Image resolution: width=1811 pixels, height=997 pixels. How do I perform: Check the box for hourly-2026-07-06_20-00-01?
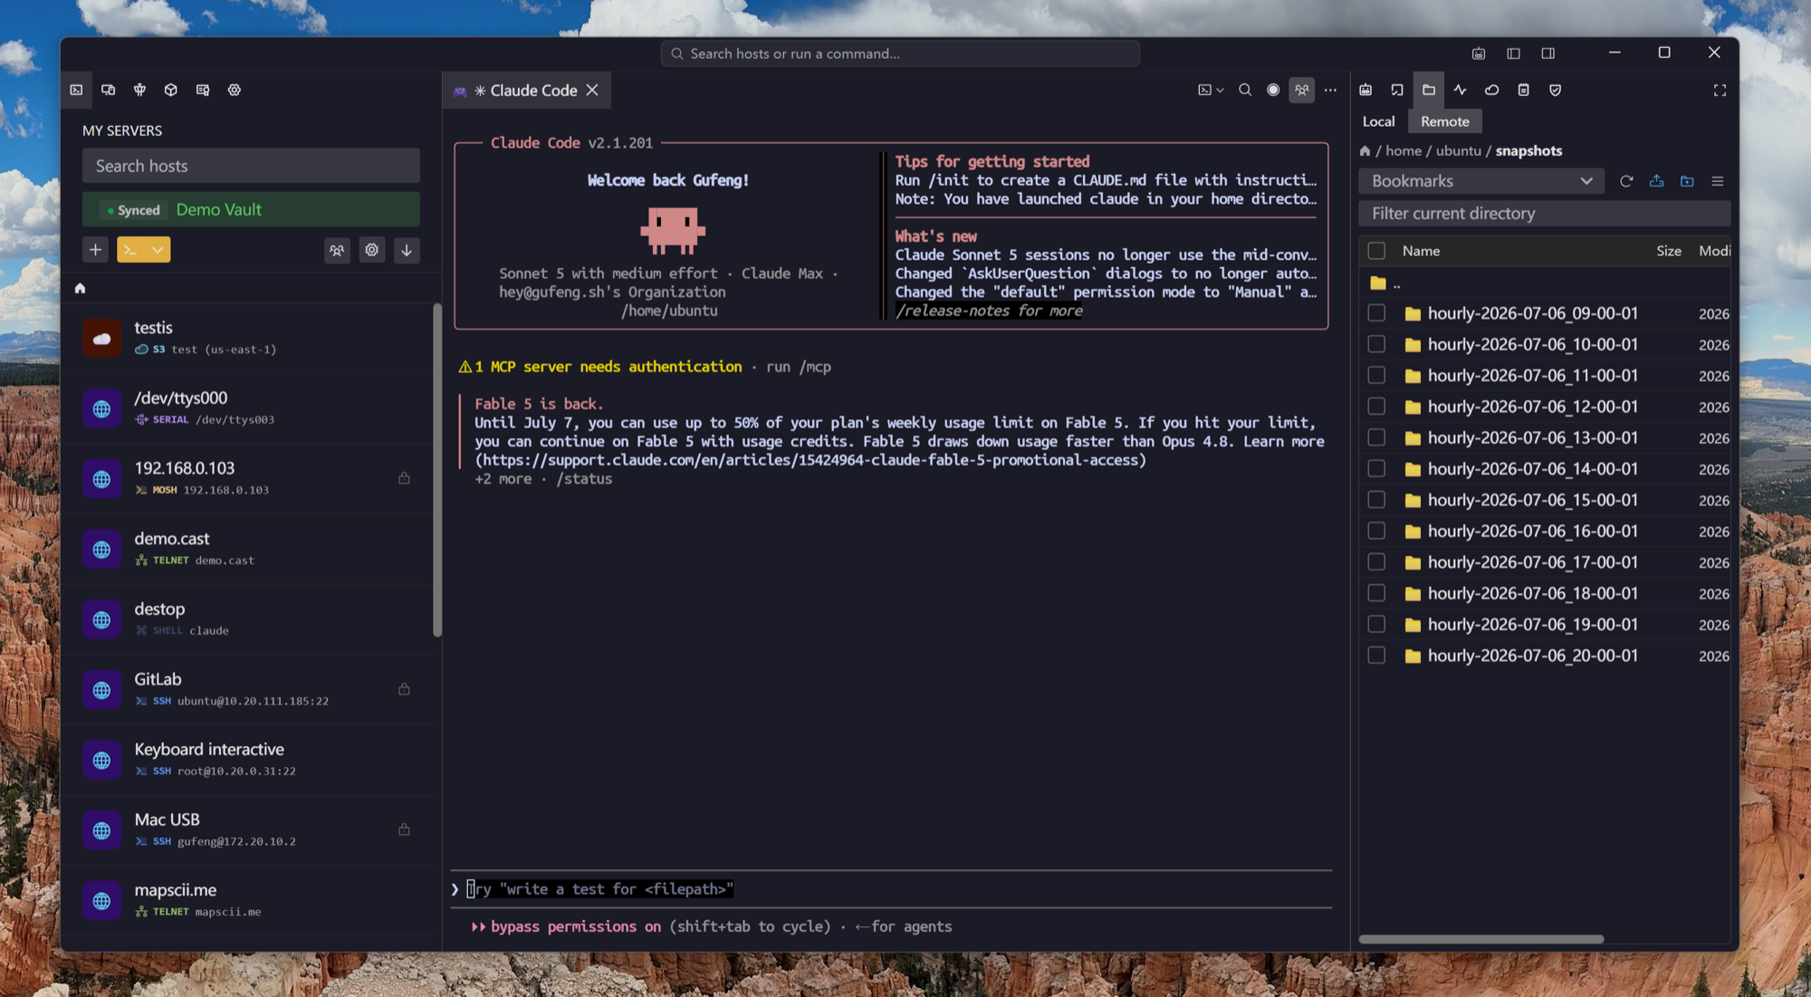[1376, 655]
